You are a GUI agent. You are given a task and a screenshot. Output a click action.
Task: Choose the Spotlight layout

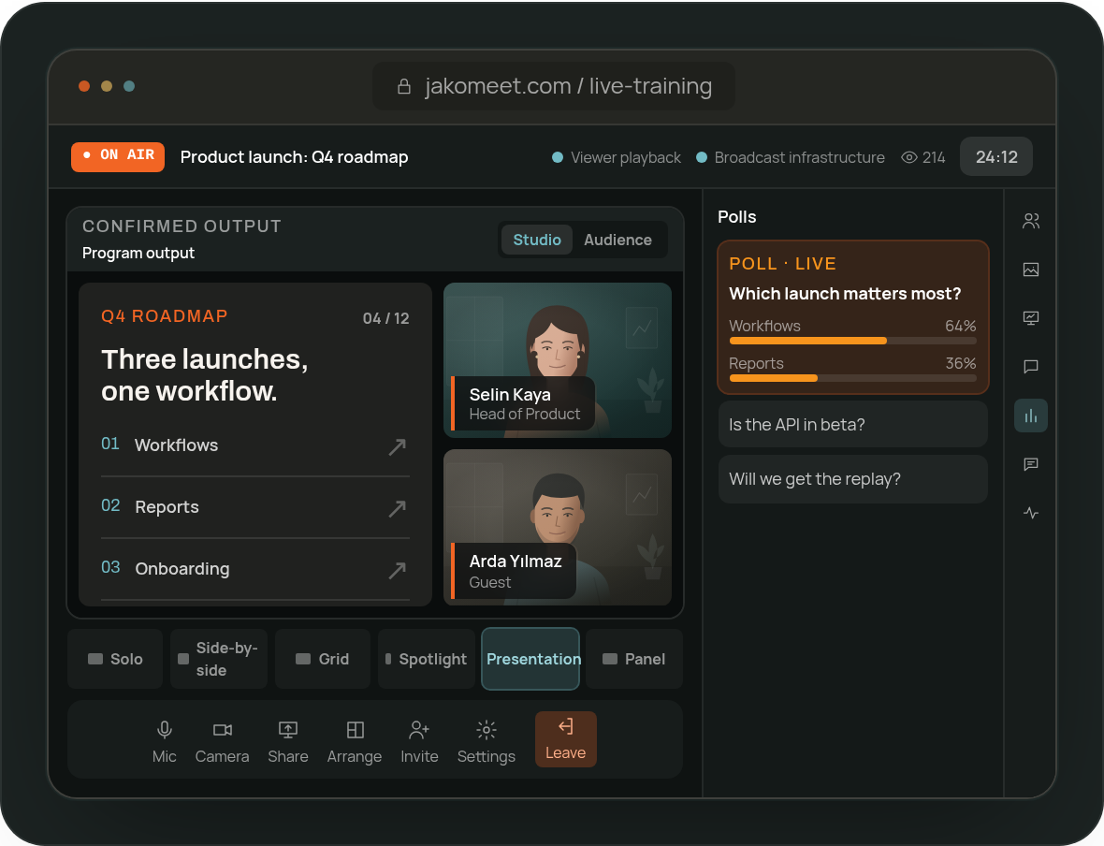tap(426, 659)
